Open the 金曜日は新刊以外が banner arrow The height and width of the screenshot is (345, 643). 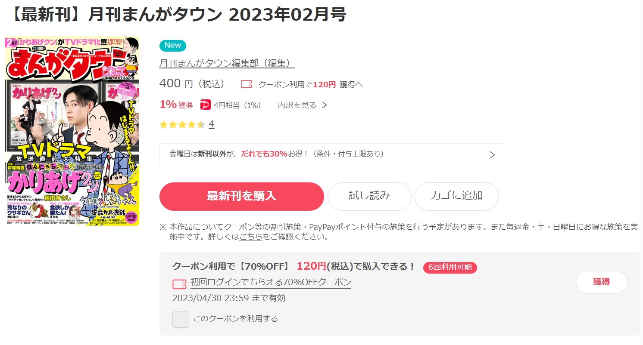492,155
